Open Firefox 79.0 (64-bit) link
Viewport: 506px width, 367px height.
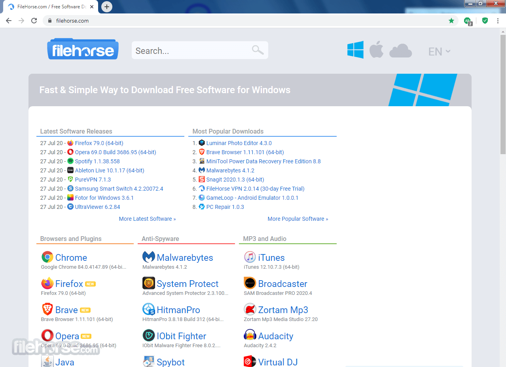click(99, 143)
